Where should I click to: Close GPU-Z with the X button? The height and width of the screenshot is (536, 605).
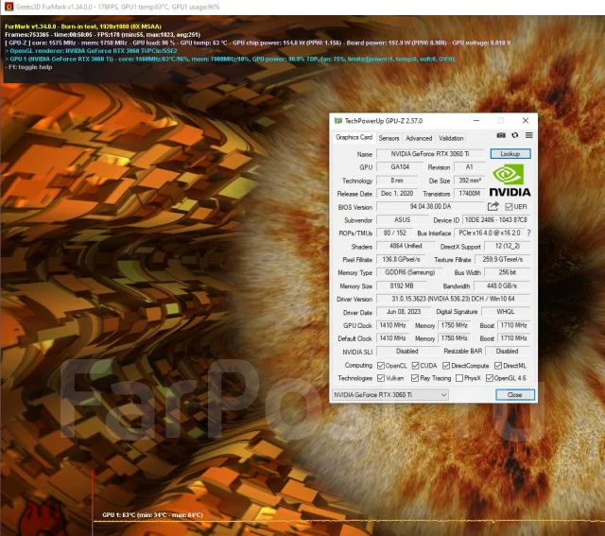coord(526,120)
